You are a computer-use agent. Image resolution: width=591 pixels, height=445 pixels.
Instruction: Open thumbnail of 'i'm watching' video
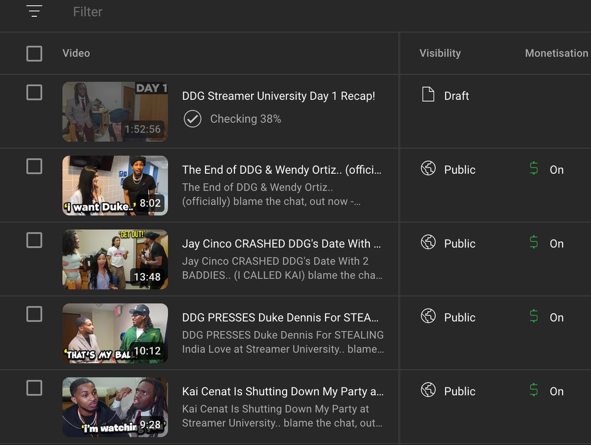pos(115,407)
